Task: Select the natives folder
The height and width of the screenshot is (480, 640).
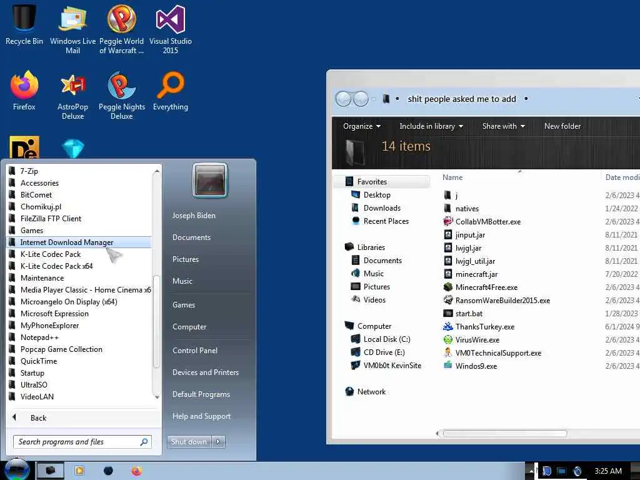Action: (x=466, y=209)
